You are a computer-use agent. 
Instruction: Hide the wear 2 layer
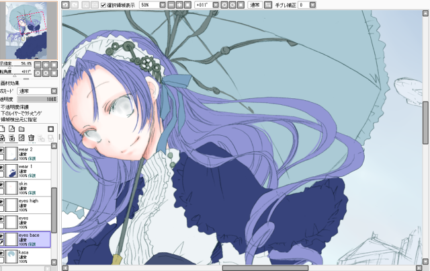point(1,150)
